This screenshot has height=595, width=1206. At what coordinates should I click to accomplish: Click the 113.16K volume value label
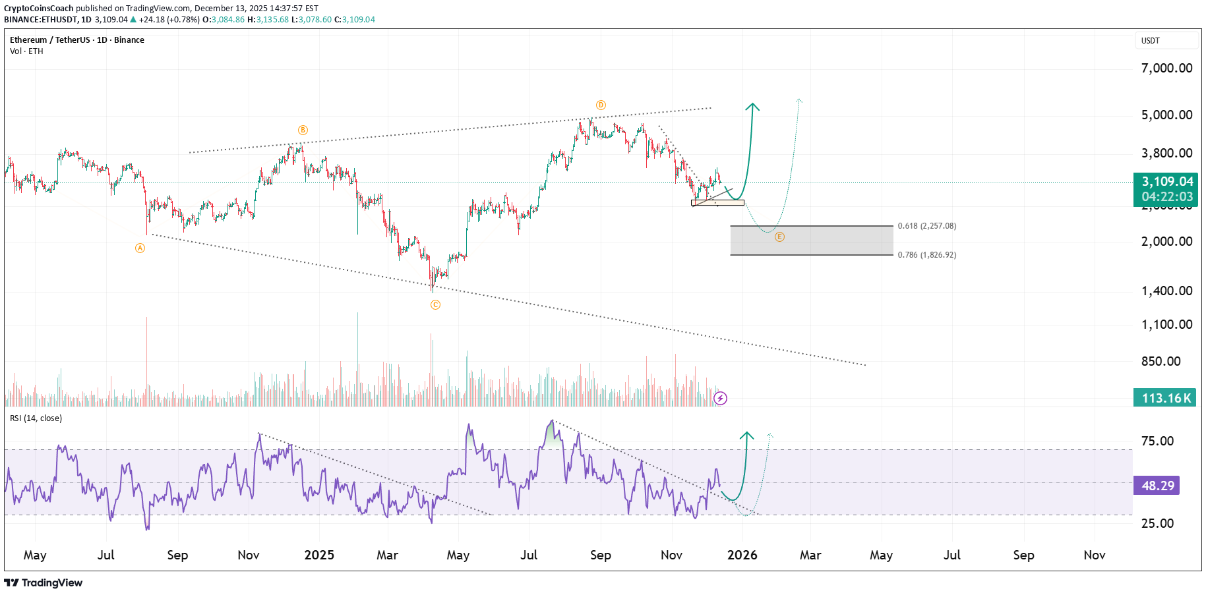(x=1165, y=398)
